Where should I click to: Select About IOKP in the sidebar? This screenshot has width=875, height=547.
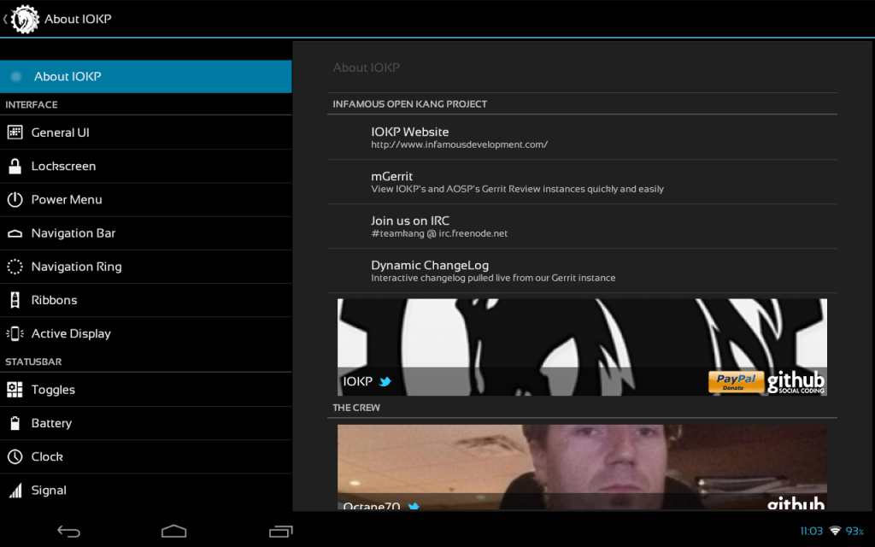(145, 76)
